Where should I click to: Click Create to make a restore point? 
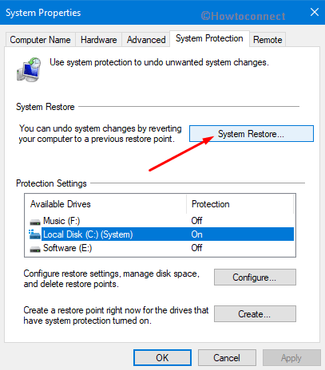[255, 314]
